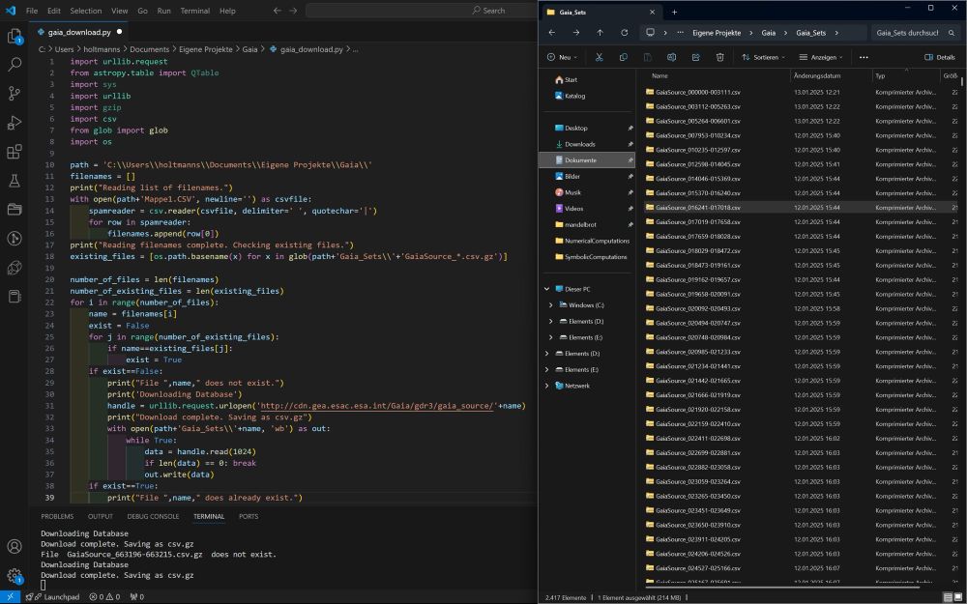Collapse the Dieser PC tree node
The height and width of the screenshot is (604, 967).
tap(547, 289)
